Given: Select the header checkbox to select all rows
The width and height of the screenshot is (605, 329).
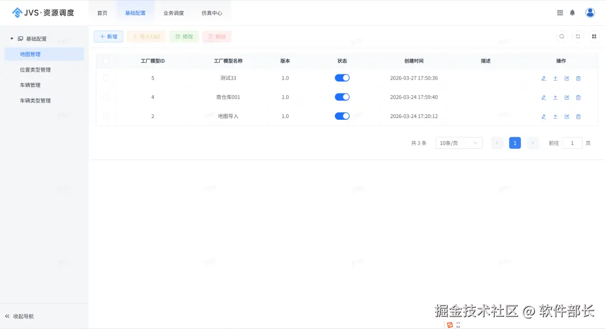Looking at the screenshot, I should 106,60.
